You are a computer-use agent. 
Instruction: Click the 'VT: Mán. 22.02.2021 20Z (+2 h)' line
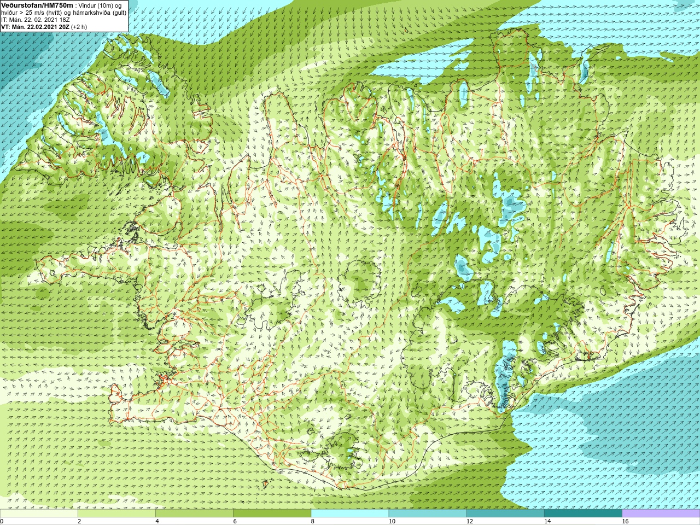point(44,27)
